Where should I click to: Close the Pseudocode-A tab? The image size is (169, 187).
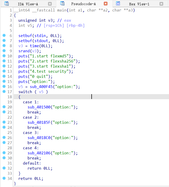pyautogui.click(x=106, y=4)
